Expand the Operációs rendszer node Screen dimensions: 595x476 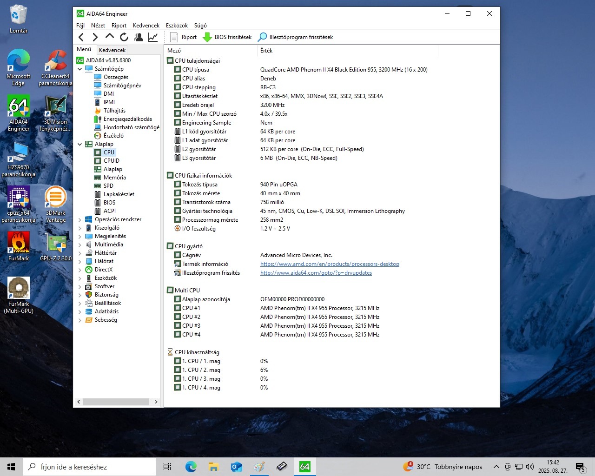coord(79,219)
